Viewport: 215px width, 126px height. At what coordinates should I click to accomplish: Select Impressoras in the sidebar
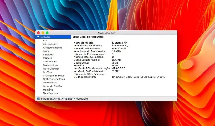[x=50, y=83]
